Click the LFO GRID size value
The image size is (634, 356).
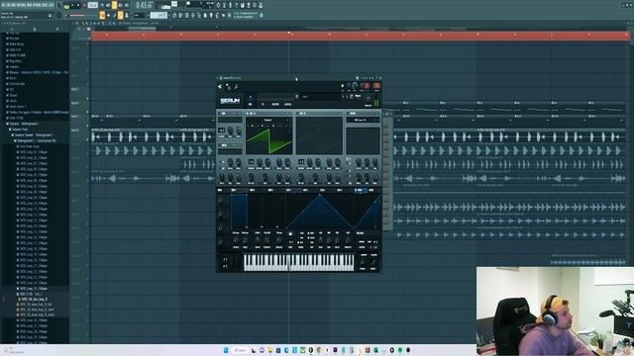coord(290,242)
